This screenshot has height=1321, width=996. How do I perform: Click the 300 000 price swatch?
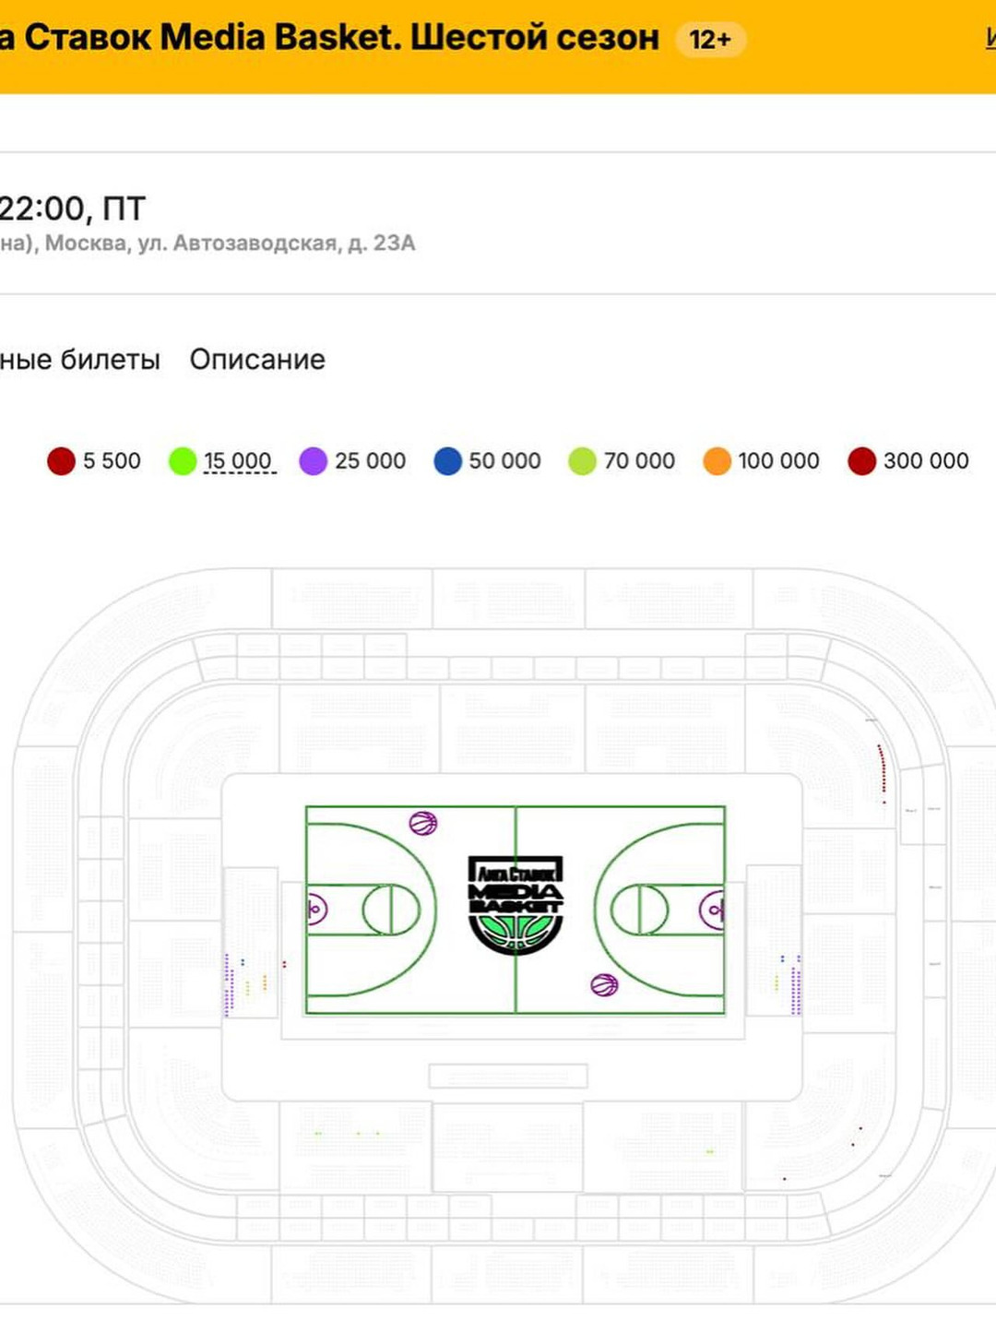(861, 461)
